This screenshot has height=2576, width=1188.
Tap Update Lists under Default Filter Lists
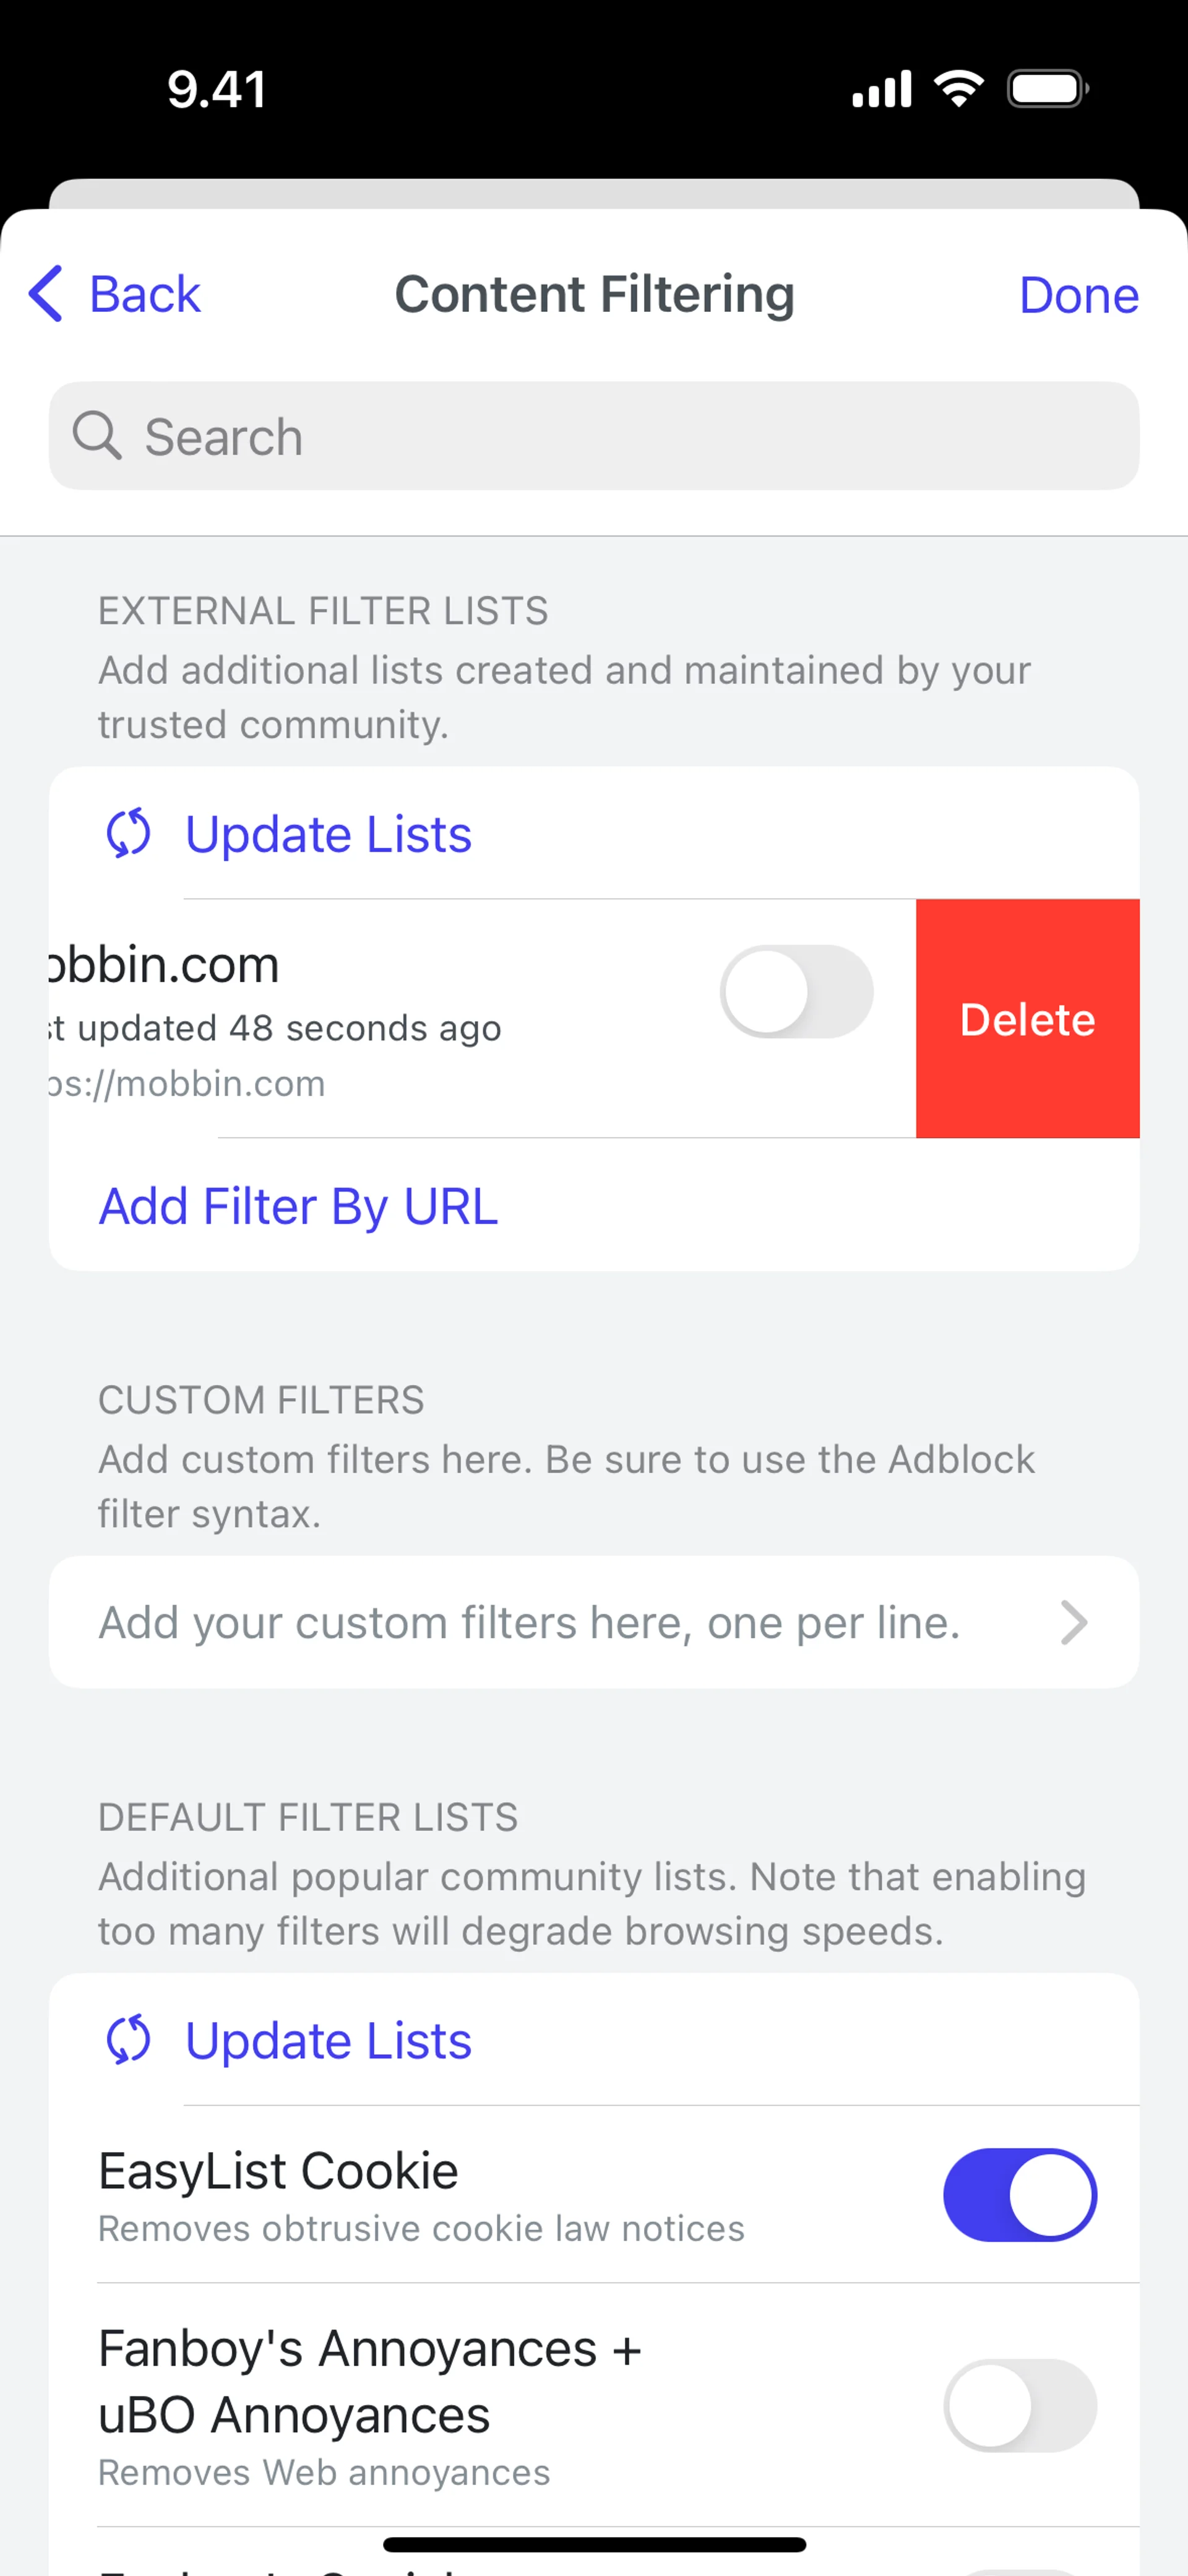point(328,2041)
